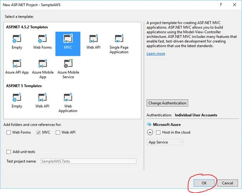Screen dimensions: 242x193
Task: Select the ASP.NET 4.5.2 Empty template
Action: tap(17, 42)
